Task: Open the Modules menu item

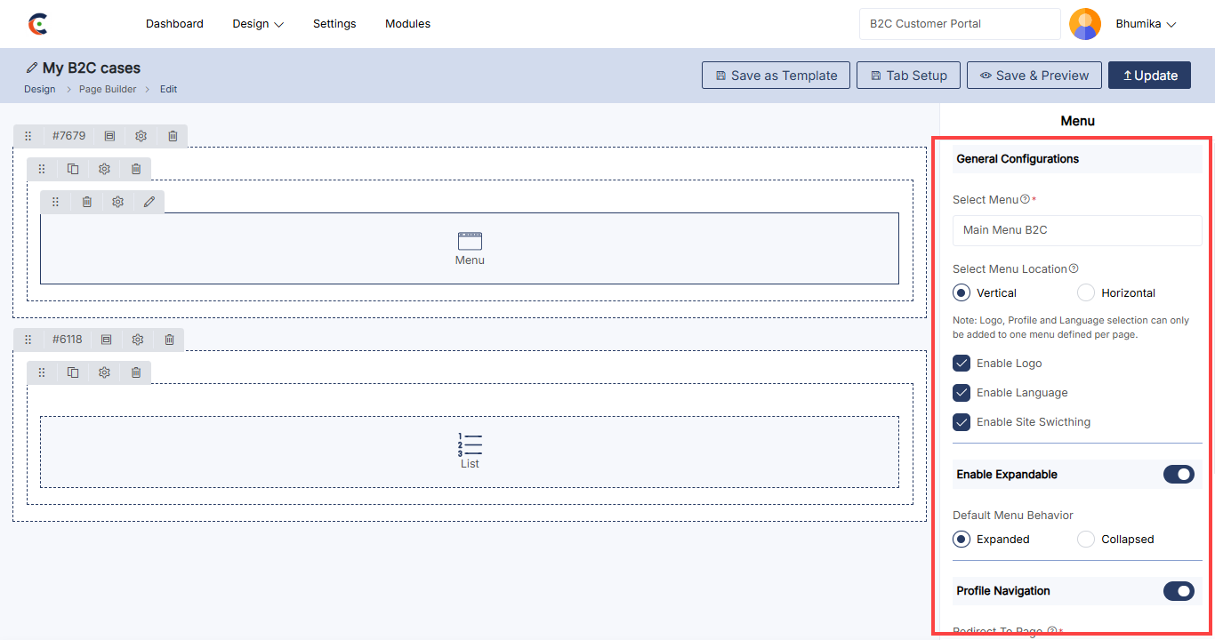Action: point(407,24)
